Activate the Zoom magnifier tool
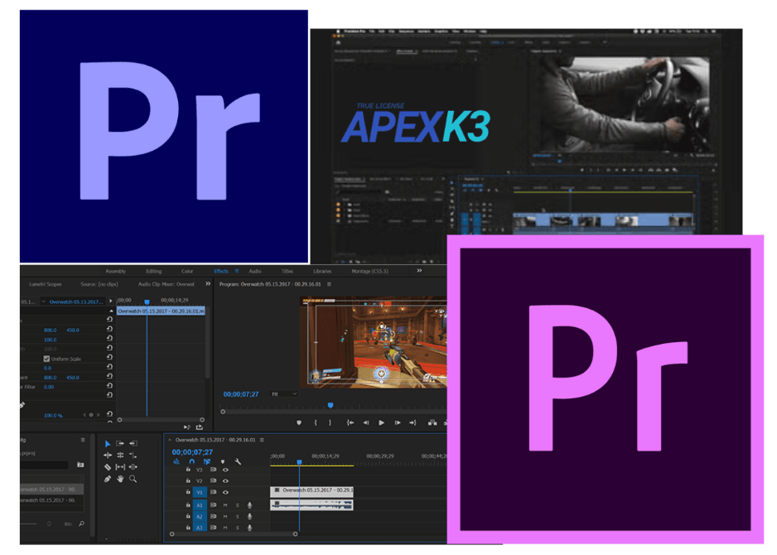Viewport: 777px width, 555px height. pos(133,479)
